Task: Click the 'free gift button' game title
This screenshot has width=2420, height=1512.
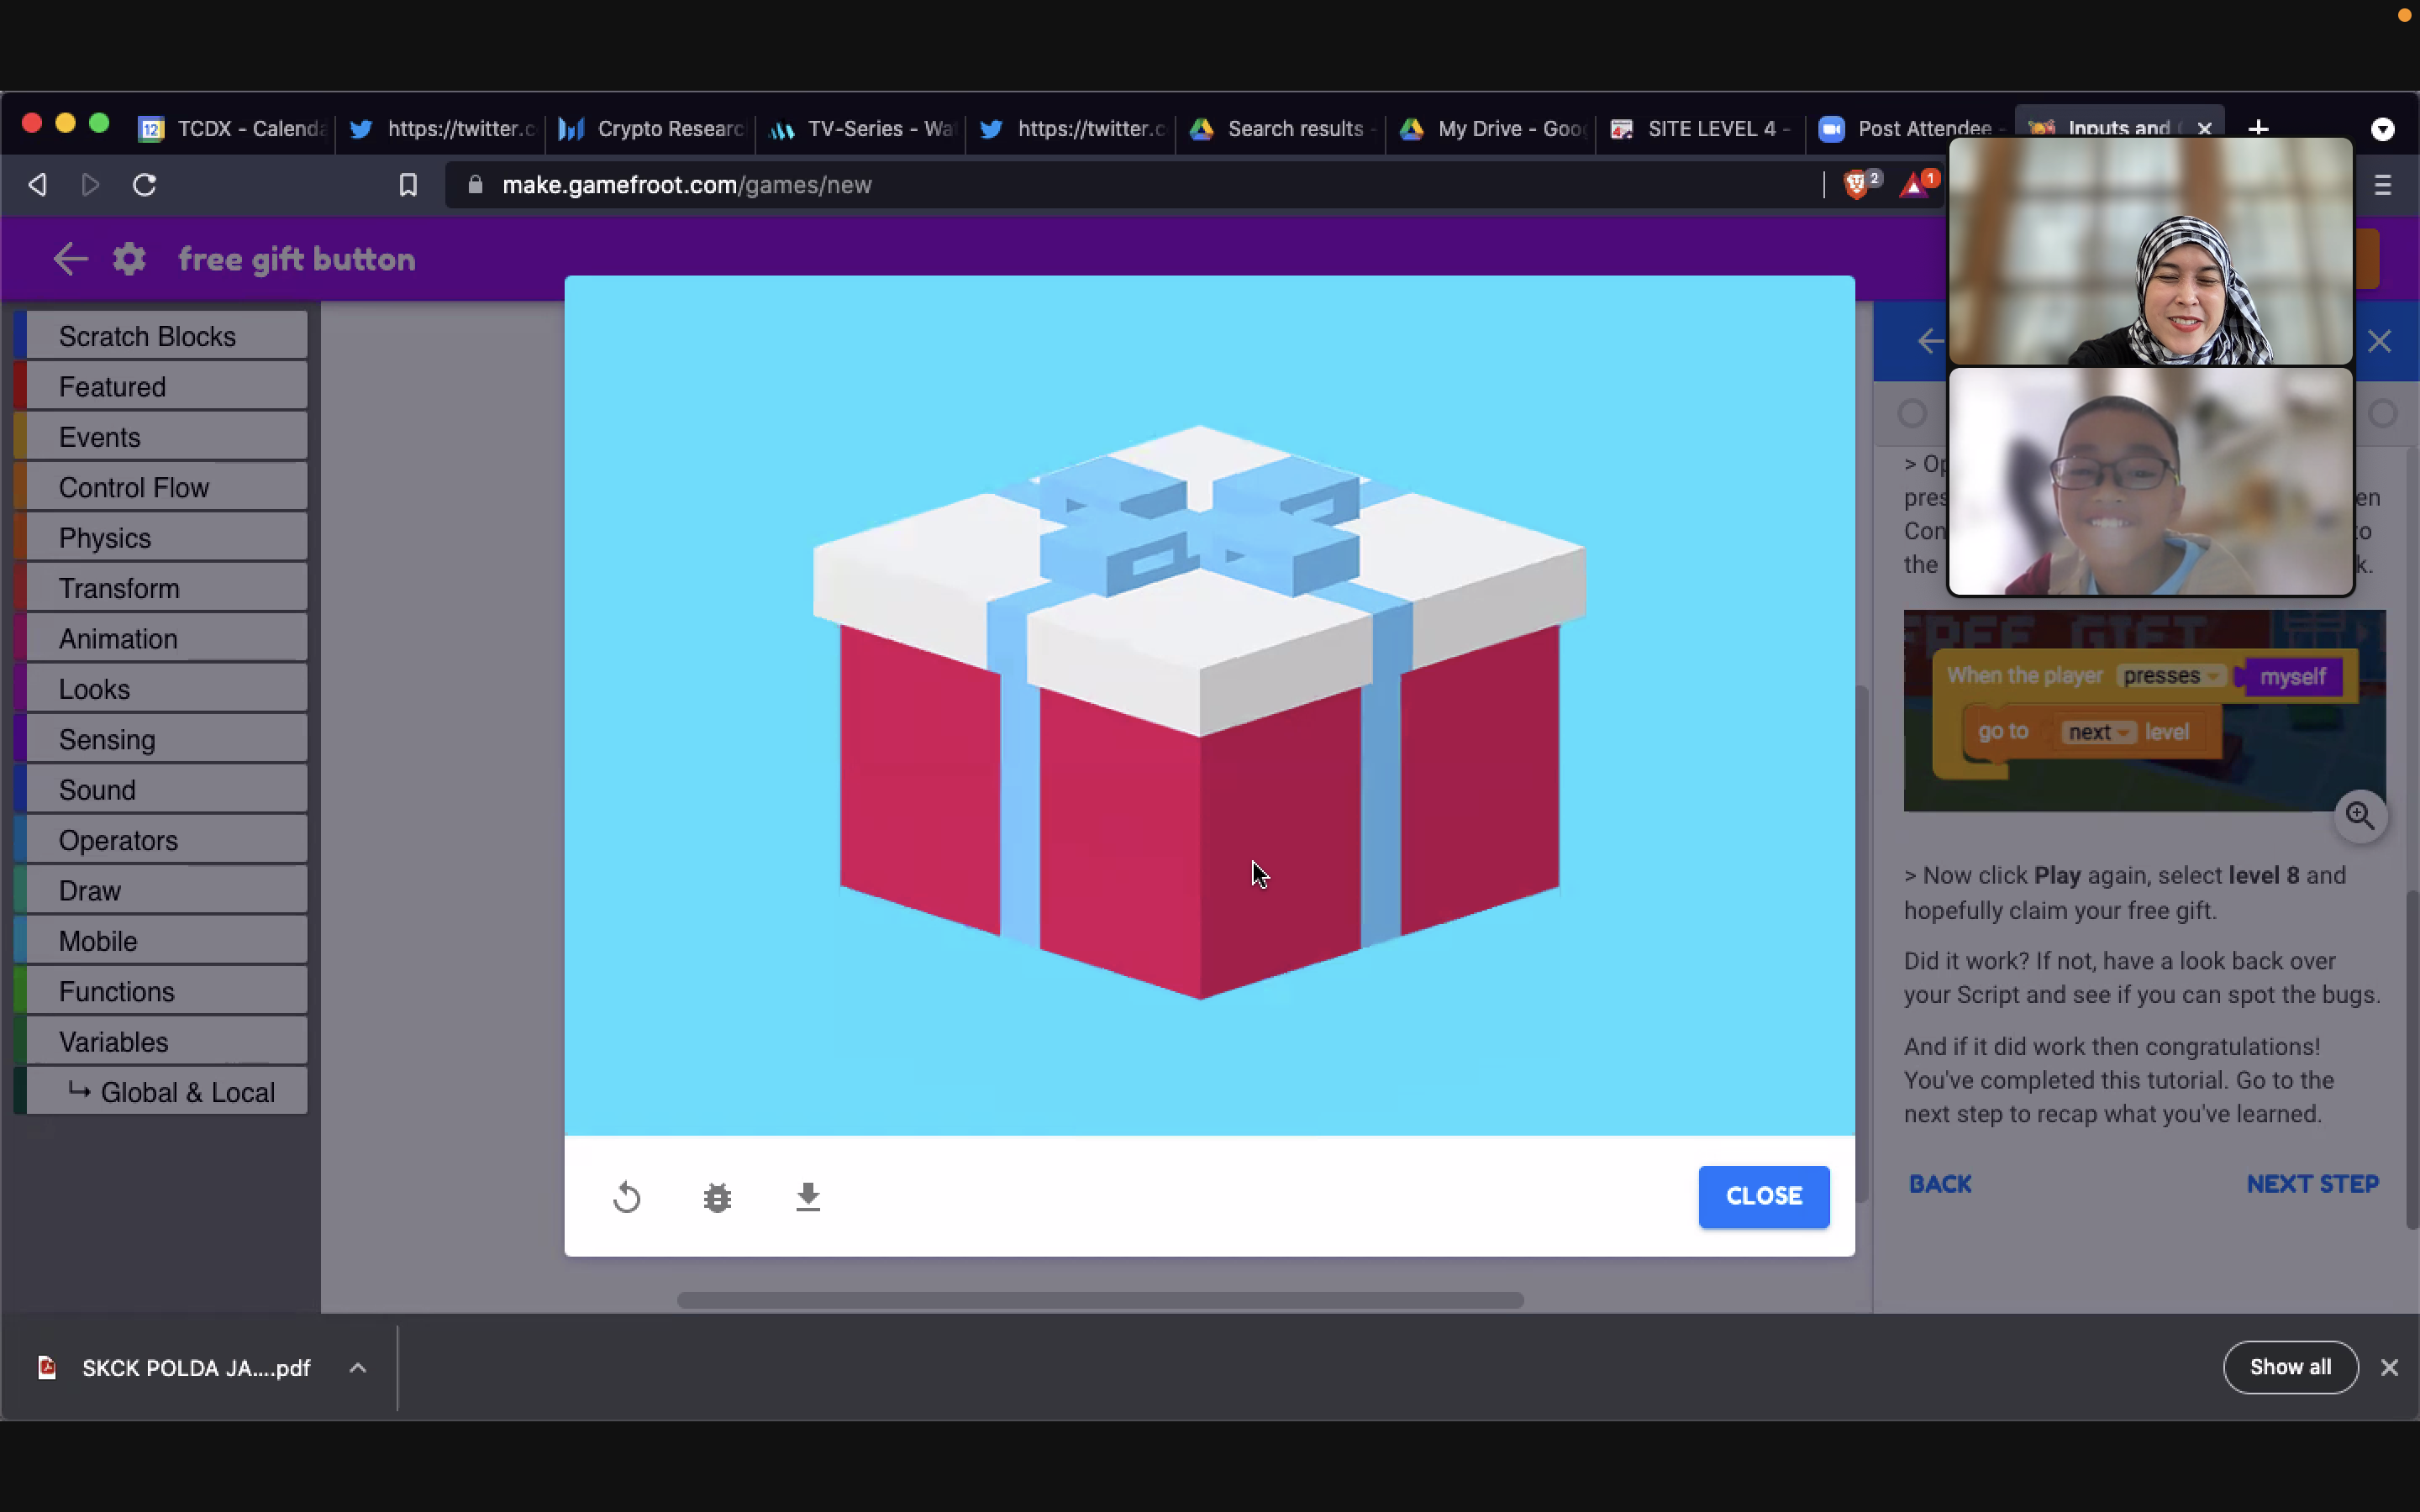Action: [x=297, y=259]
